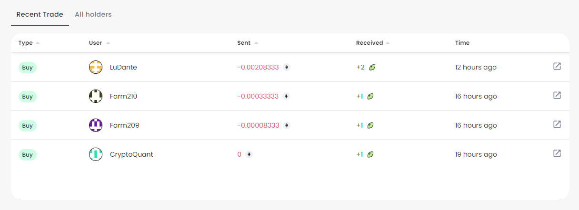Screen dimensions: 579x210
Task: Click the Time column header
Action: pos(462,43)
